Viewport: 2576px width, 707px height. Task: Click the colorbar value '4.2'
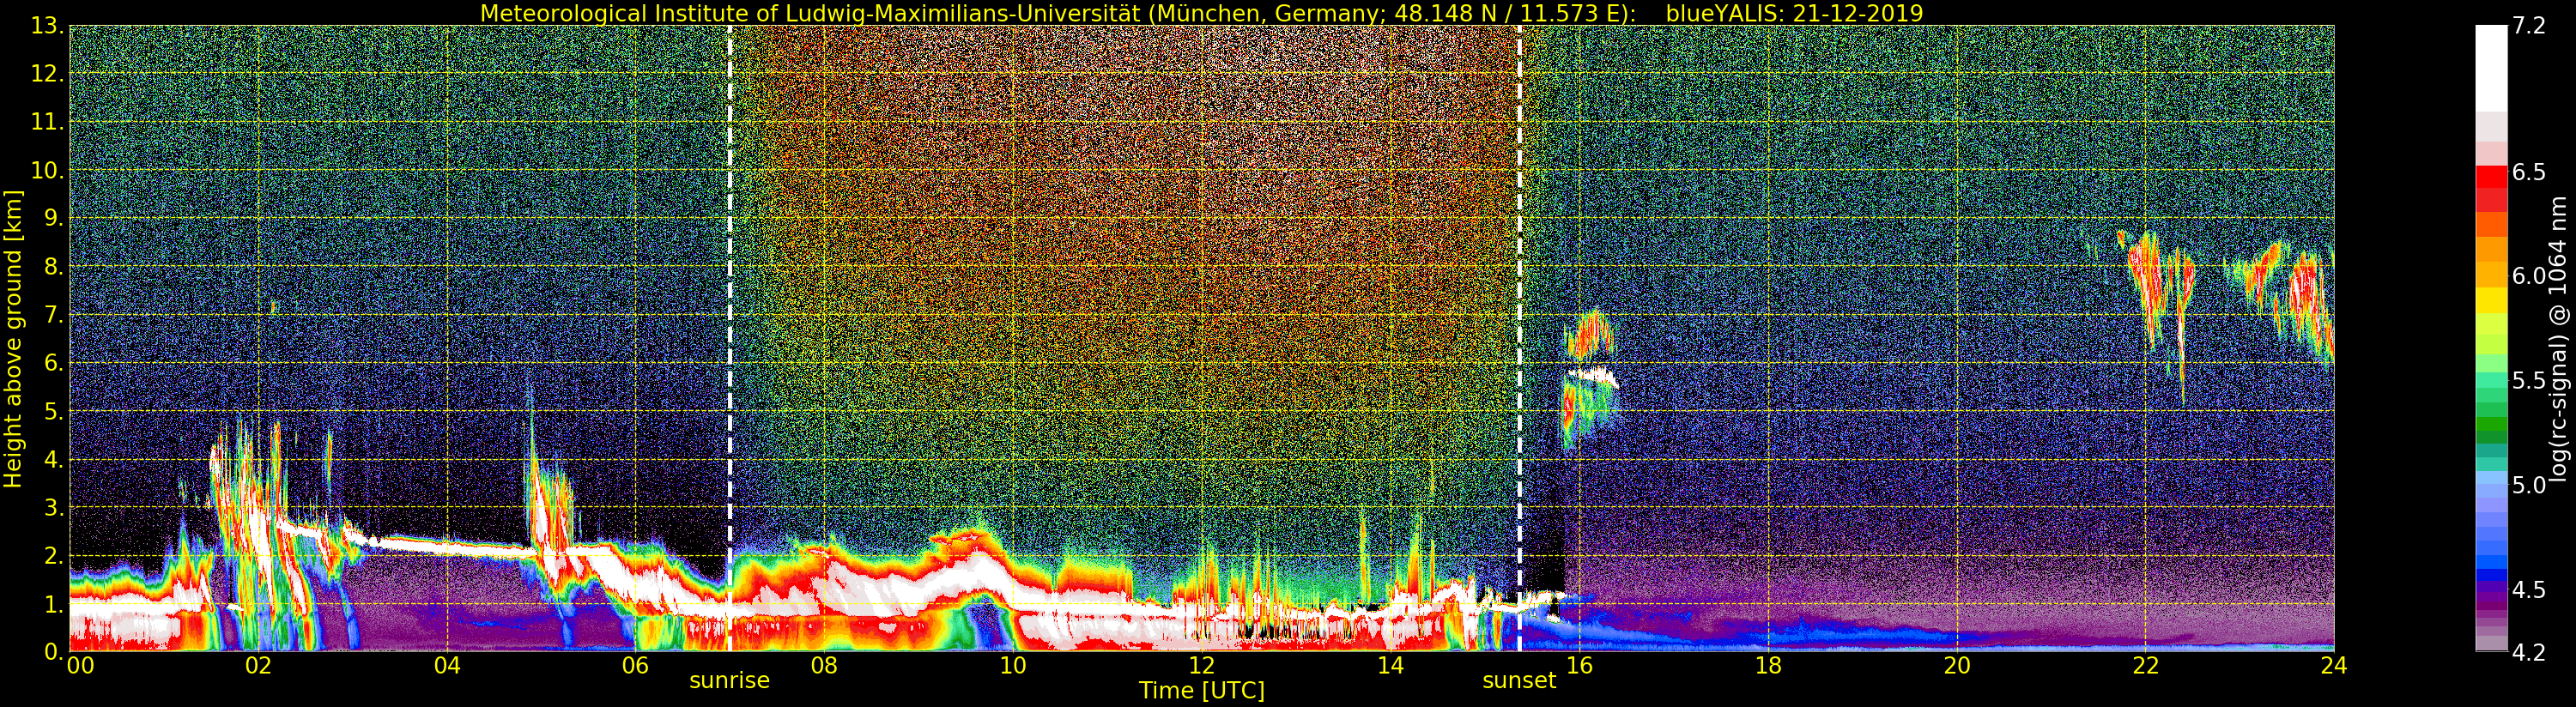(2528, 652)
